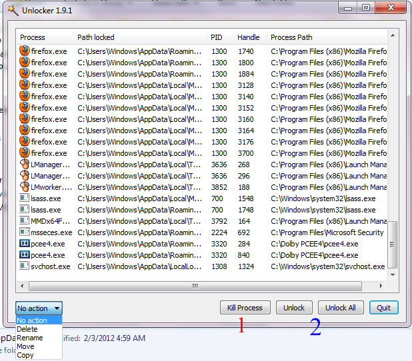
Task: Select handle value 164
Action: coord(244,221)
